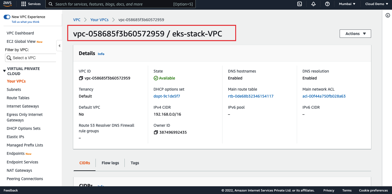Open CloudShell from top bar

tap(300, 4)
